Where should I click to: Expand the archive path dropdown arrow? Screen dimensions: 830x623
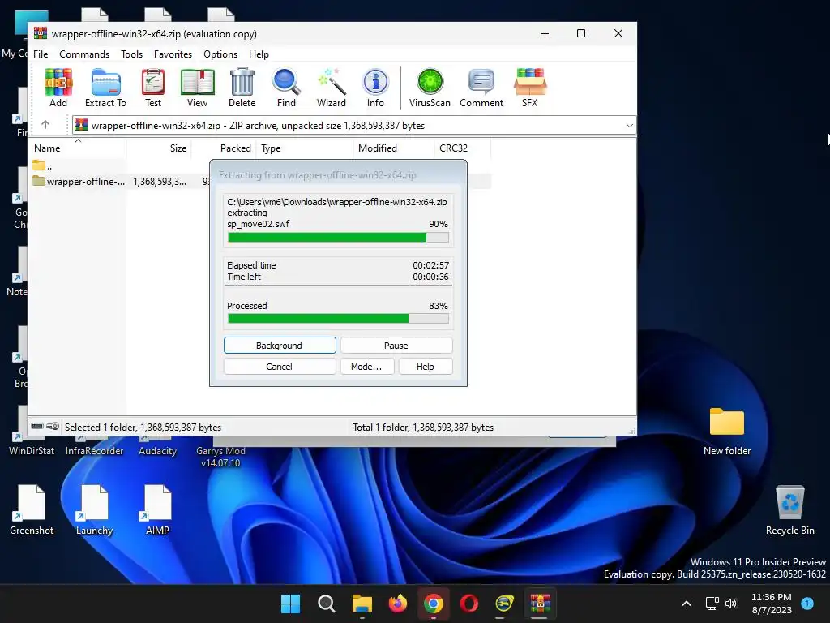[629, 126]
